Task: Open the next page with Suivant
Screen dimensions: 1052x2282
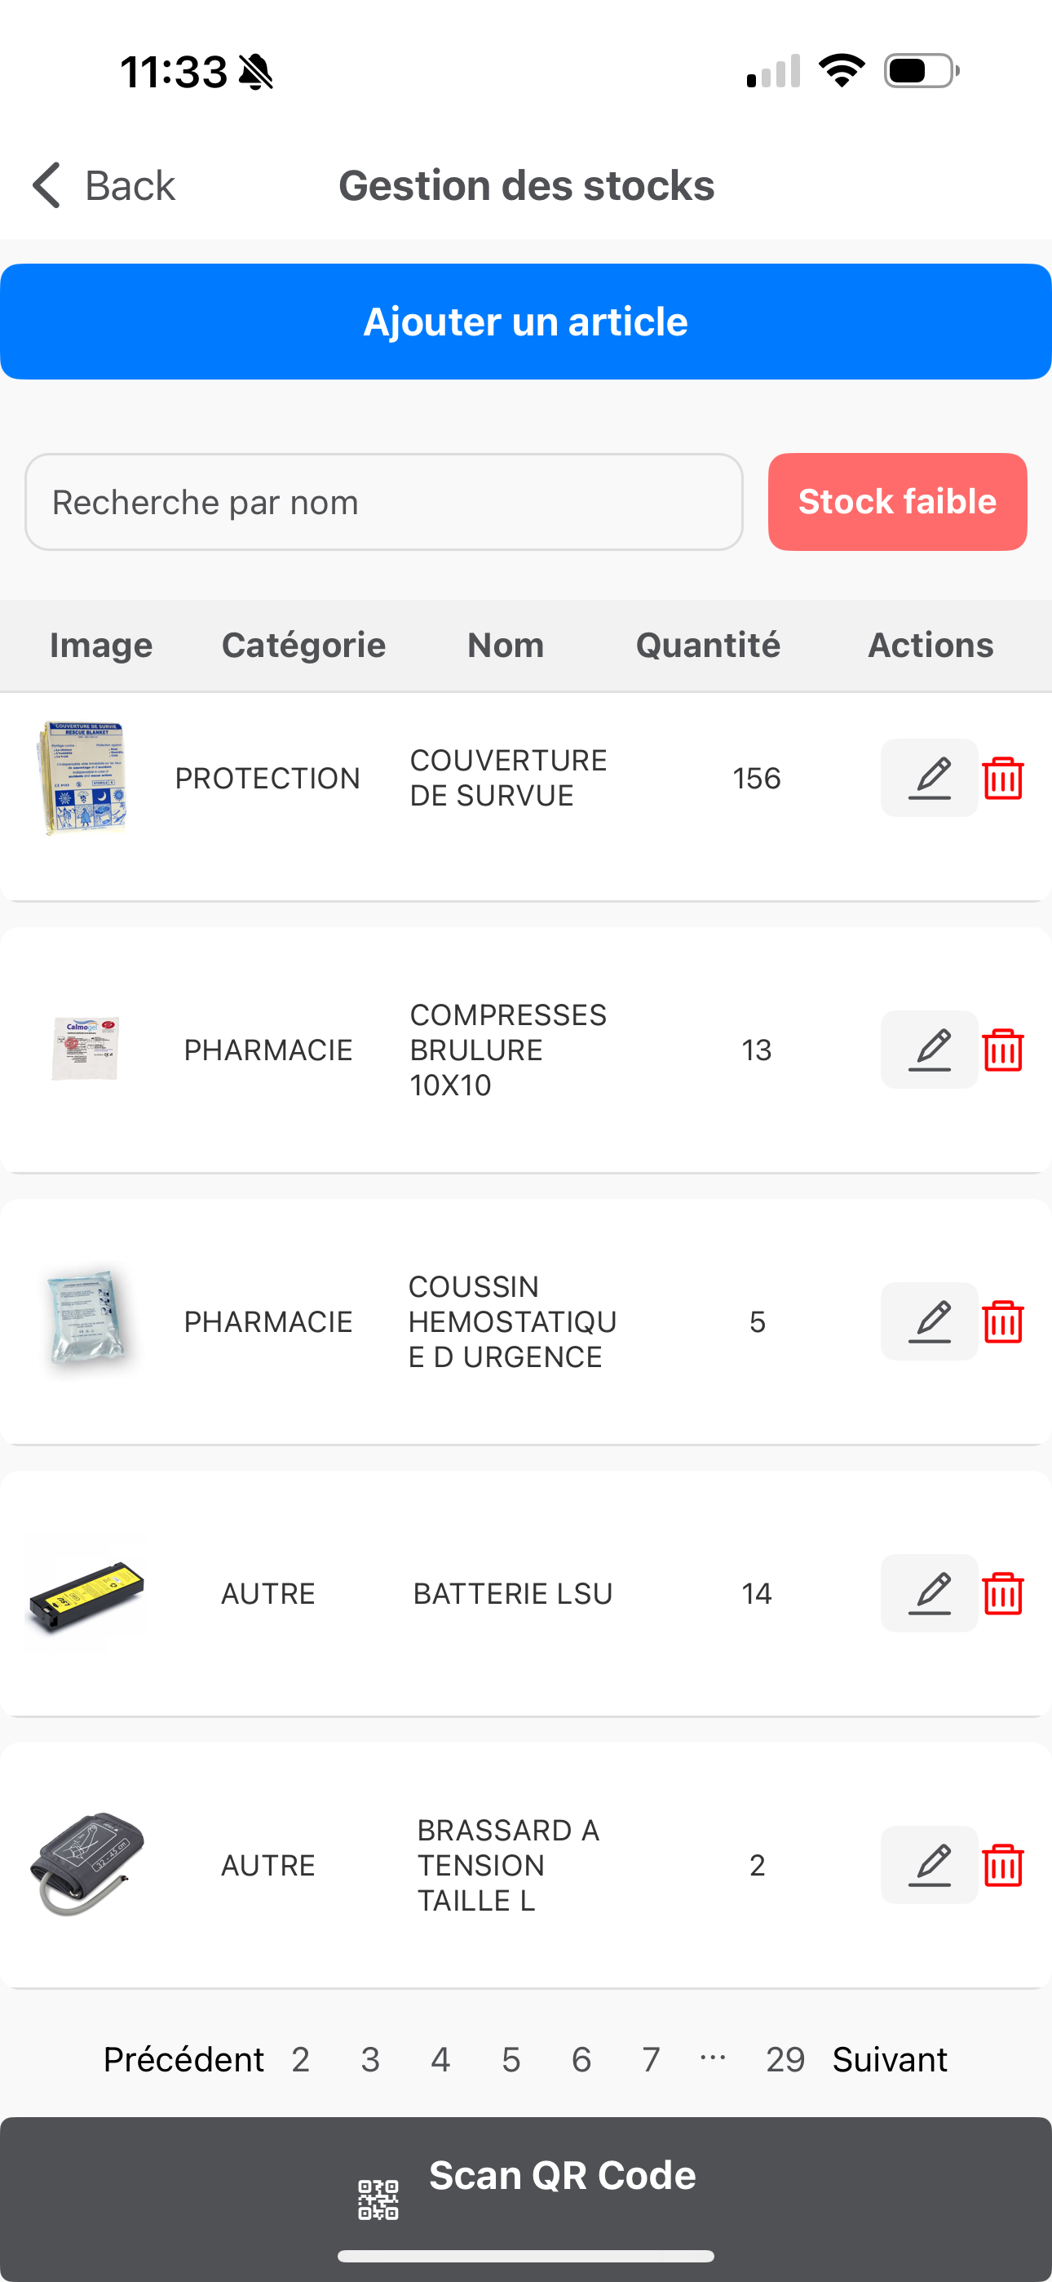Action: (890, 2060)
